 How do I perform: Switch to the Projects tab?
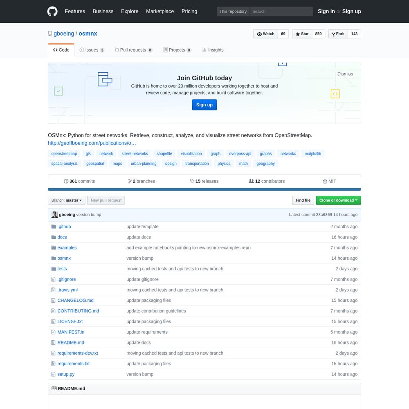177,50
